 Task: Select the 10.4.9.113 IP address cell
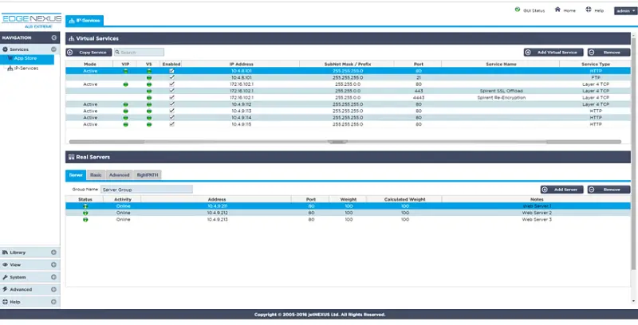point(242,111)
